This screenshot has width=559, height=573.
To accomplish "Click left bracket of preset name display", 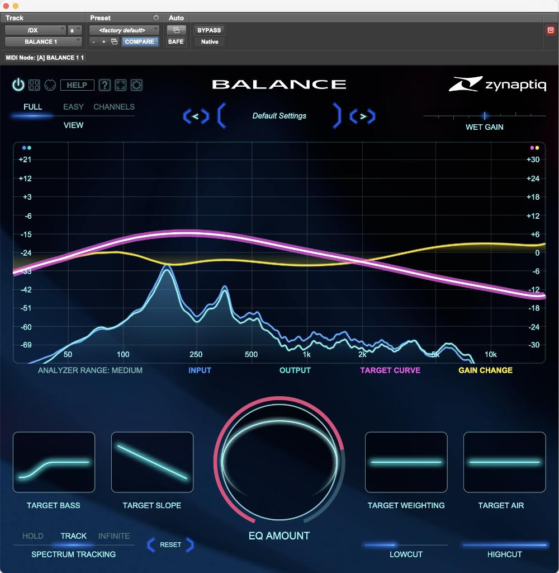I will click(x=221, y=115).
